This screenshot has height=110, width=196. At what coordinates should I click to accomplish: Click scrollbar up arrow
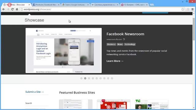[x=194, y=13]
